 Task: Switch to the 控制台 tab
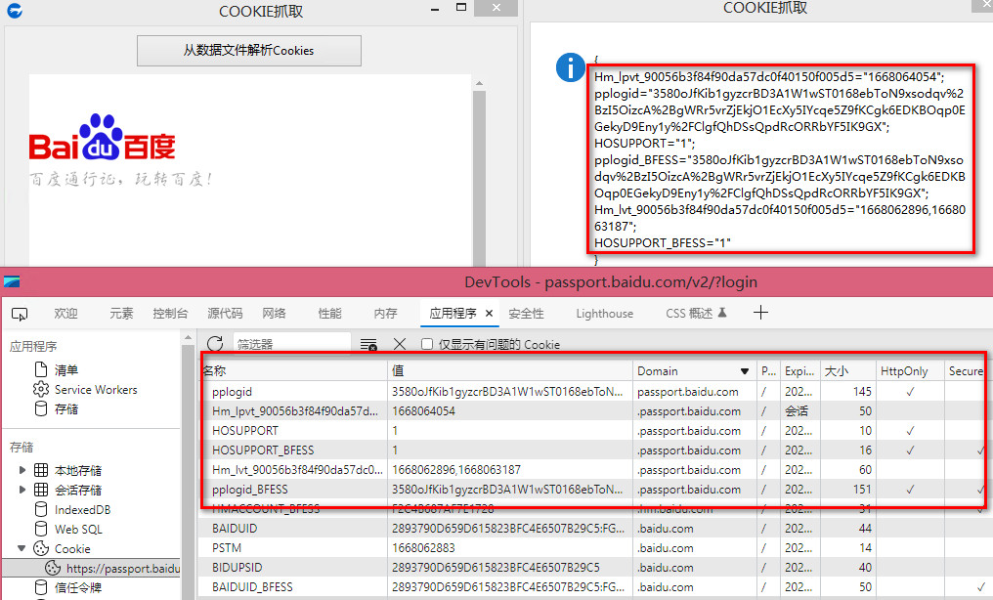click(x=170, y=314)
